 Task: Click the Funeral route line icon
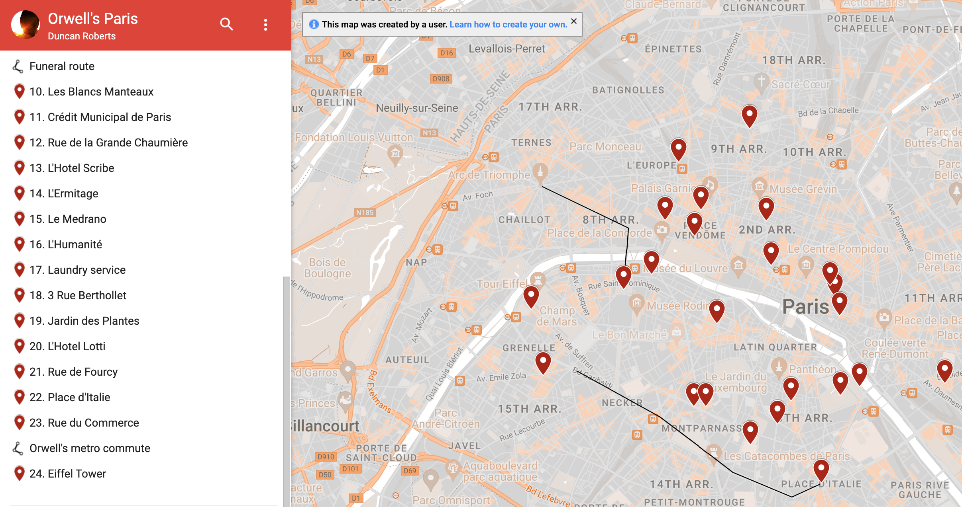(18, 66)
